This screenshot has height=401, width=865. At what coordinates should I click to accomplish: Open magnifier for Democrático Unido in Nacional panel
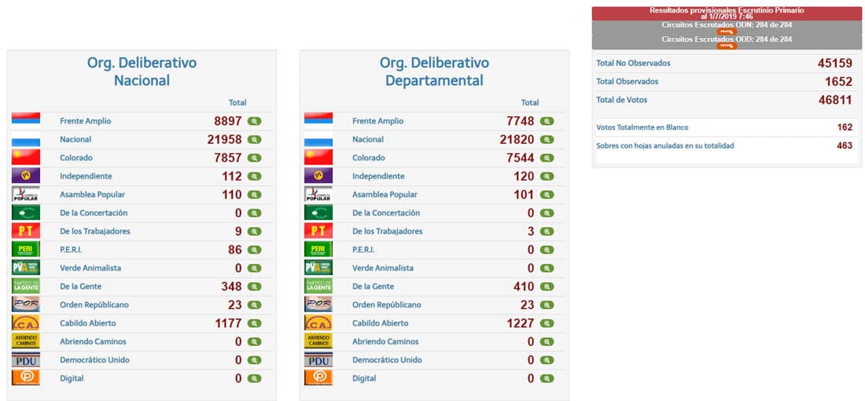[254, 360]
